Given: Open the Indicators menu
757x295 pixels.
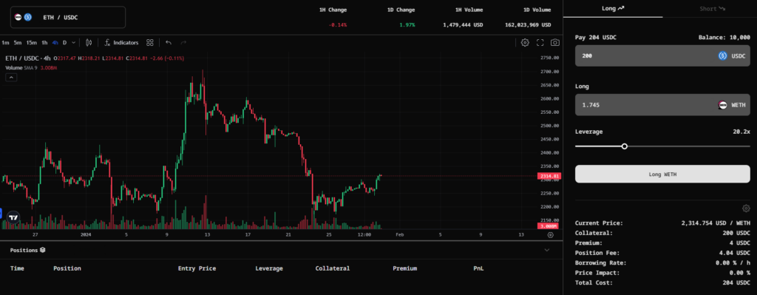Looking at the screenshot, I should [x=122, y=42].
